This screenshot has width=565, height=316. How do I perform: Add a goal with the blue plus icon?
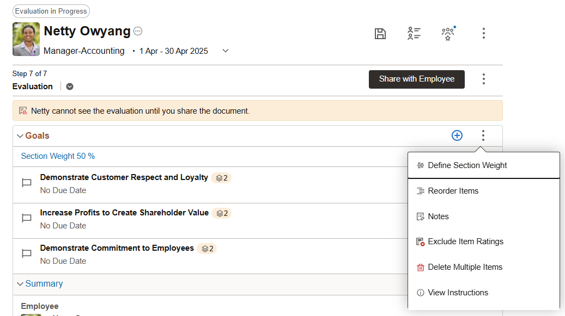[457, 135]
